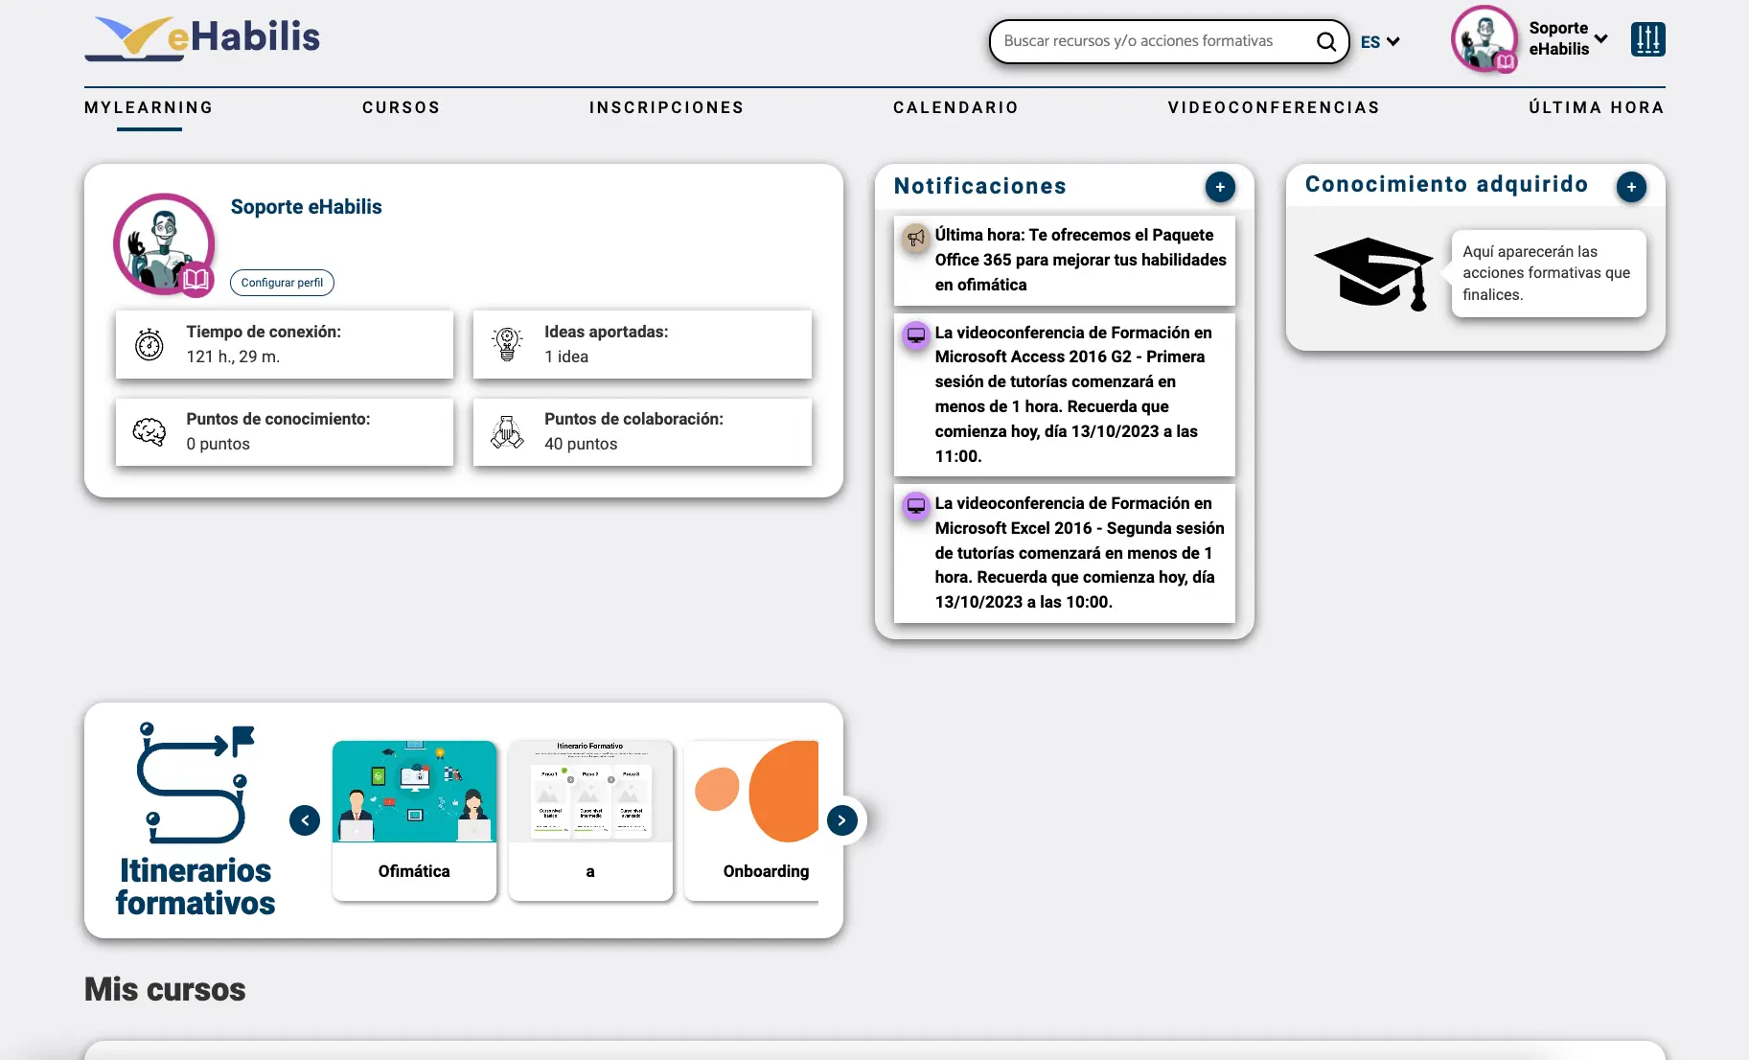Click the 'Puntos de colaboración:' label
The image size is (1749, 1060).
[x=633, y=419]
